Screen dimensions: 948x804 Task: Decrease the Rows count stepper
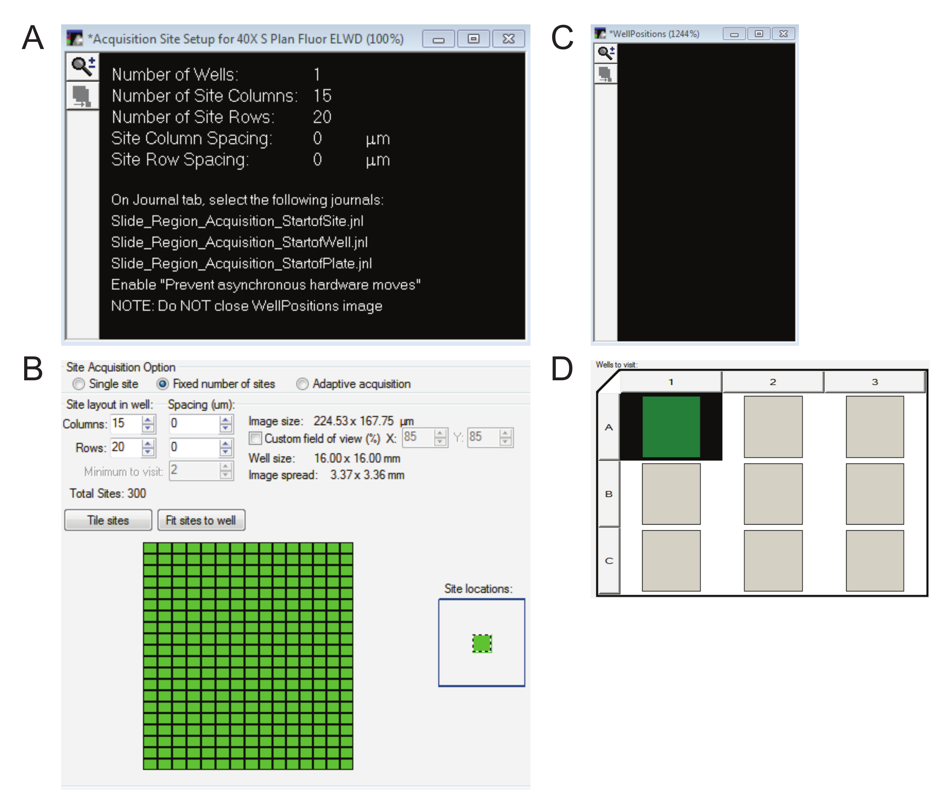click(x=147, y=452)
